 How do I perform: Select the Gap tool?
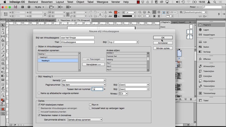[3, 36]
